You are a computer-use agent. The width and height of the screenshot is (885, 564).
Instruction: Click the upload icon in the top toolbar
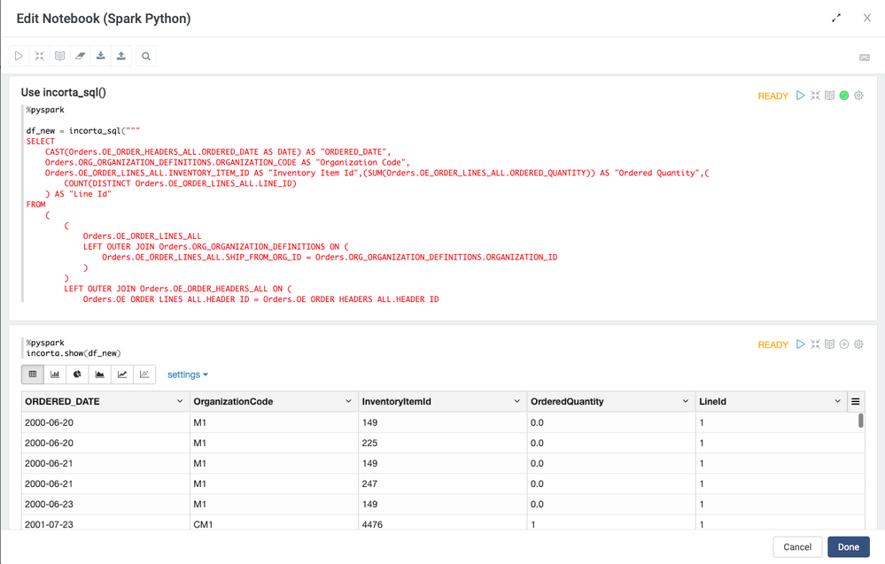(x=121, y=56)
